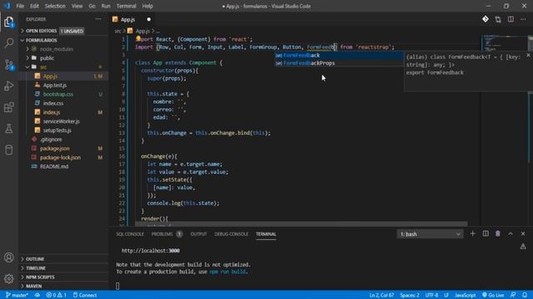The image size is (533, 299).
Task: Expand the NPM Scripts section
Action: [x=63, y=277]
